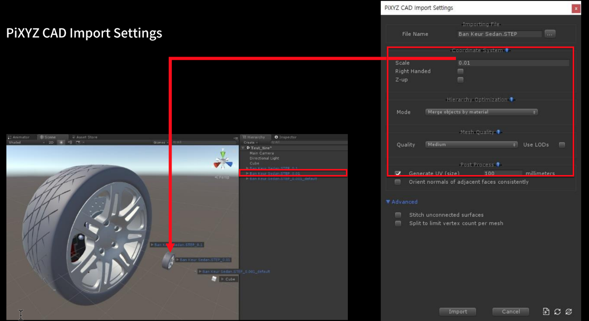Viewport: 589px width, 321px height.
Task: Switch to the Asset Store tab
Action: click(85, 137)
